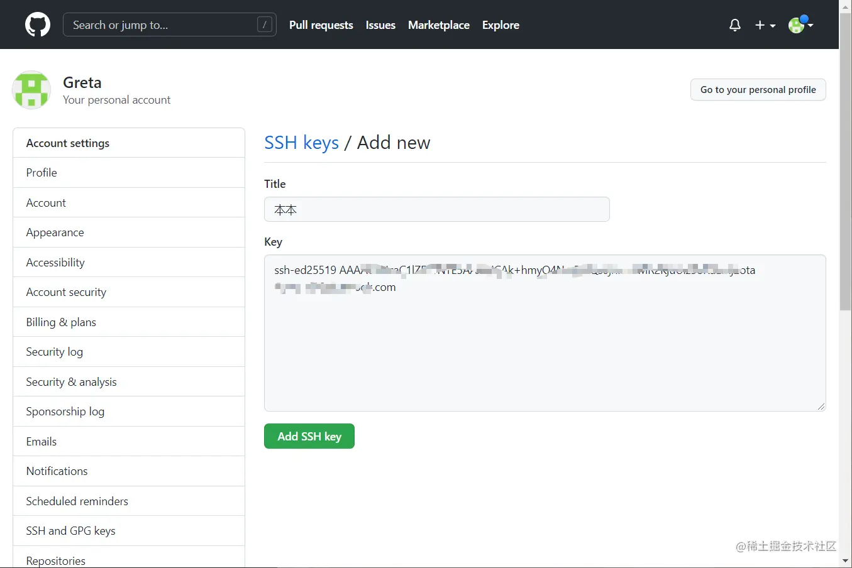The width and height of the screenshot is (852, 568).
Task: Open the Emails settings page
Action: [129, 441]
